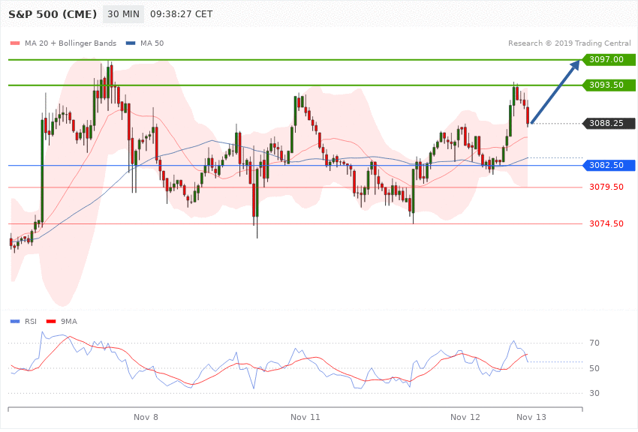638x432 pixels.
Task: Select the 30 MIN timeframe label
Action: pos(123,14)
